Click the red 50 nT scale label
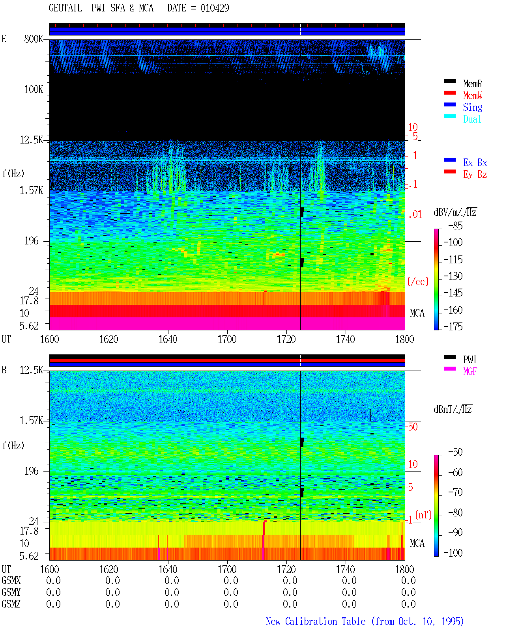 tap(413, 427)
